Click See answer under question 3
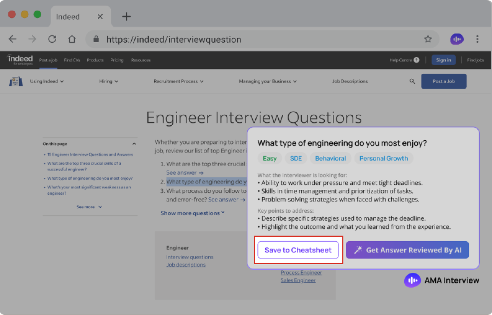This screenshot has height=315, width=492. click(x=227, y=200)
